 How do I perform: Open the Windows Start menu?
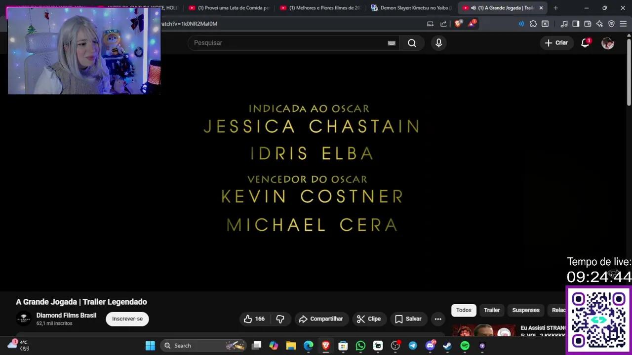[150, 346]
